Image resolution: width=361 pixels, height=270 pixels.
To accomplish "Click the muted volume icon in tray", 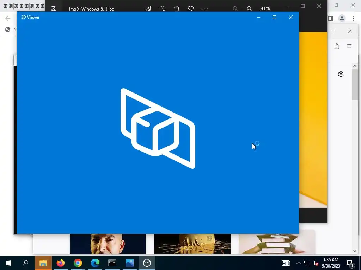I will point(316,263).
